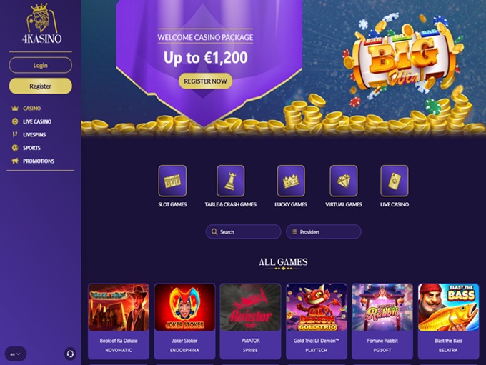
Task: Open the Live Casino card icon
Action: coord(395,181)
